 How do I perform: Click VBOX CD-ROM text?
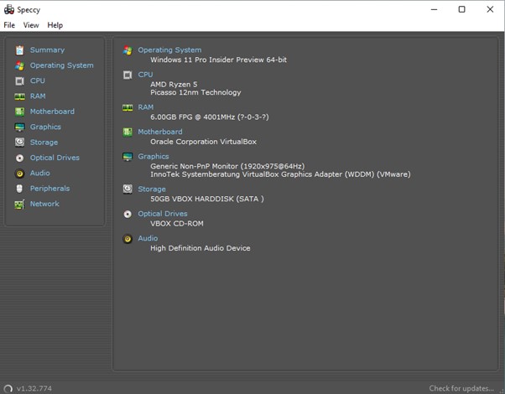point(177,224)
